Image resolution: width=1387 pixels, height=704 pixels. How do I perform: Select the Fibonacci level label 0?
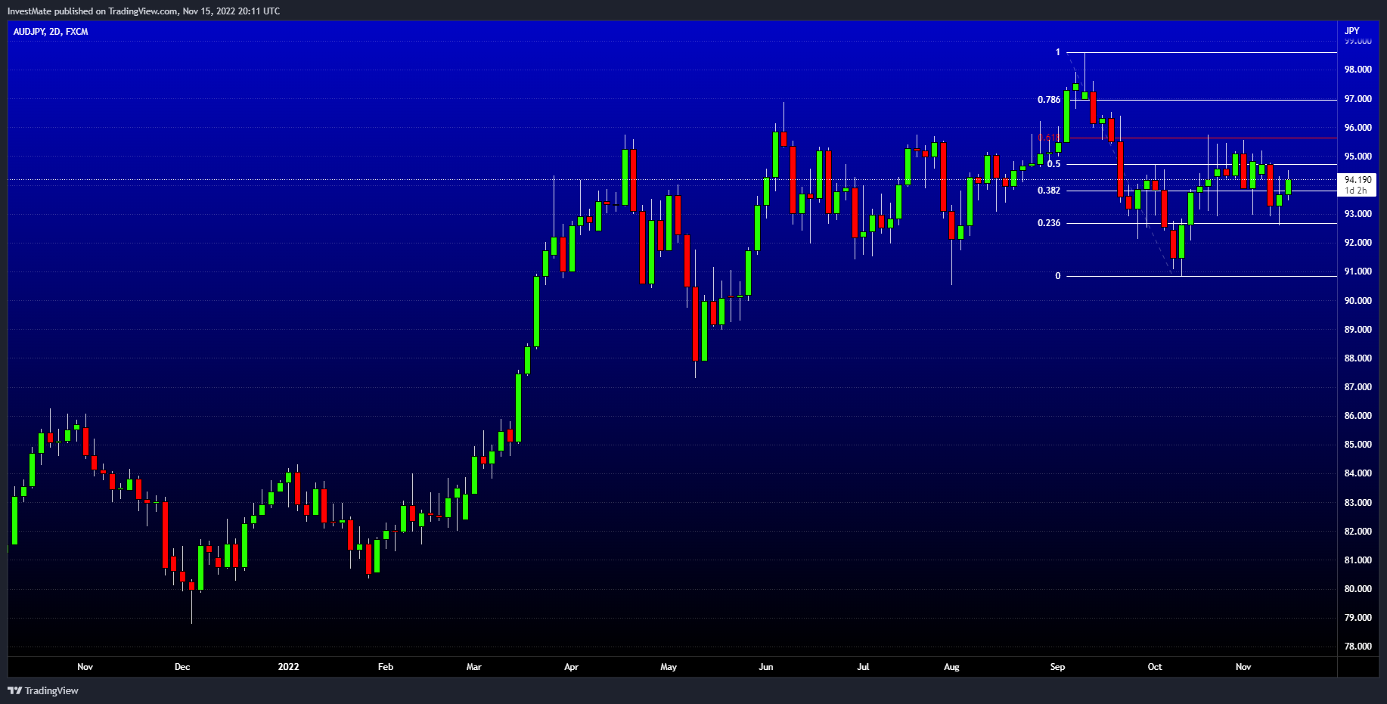1058,276
